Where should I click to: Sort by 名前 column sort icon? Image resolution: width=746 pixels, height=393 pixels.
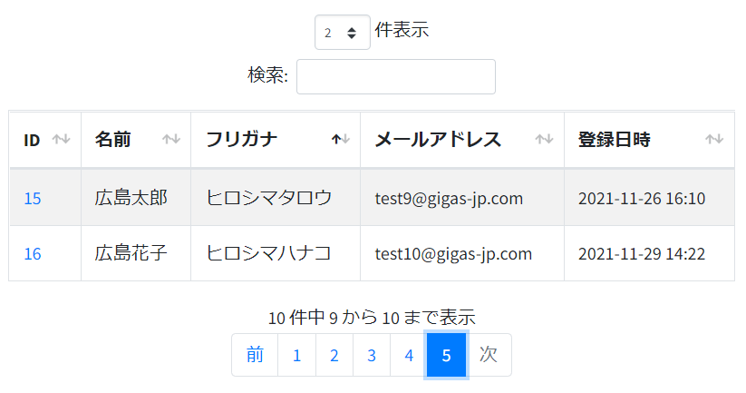(171, 139)
